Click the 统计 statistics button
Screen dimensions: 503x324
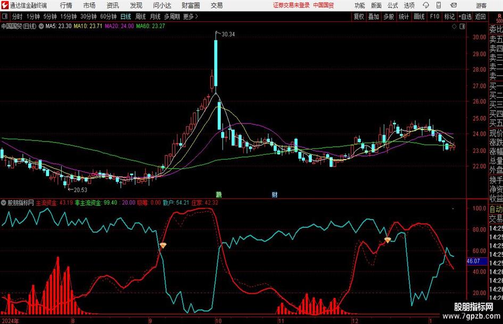click(x=403, y=16)
